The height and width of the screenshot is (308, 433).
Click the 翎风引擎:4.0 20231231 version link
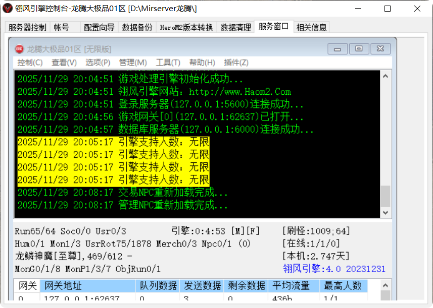point(333,269)
